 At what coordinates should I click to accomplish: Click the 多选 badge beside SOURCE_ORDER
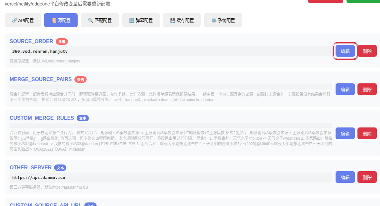pyautogui.click(x=62, y=42)
